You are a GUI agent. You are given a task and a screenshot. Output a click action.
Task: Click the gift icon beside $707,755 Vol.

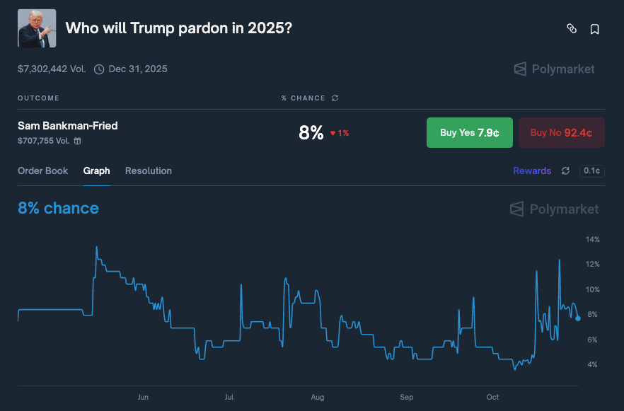[x=78, y=141]
